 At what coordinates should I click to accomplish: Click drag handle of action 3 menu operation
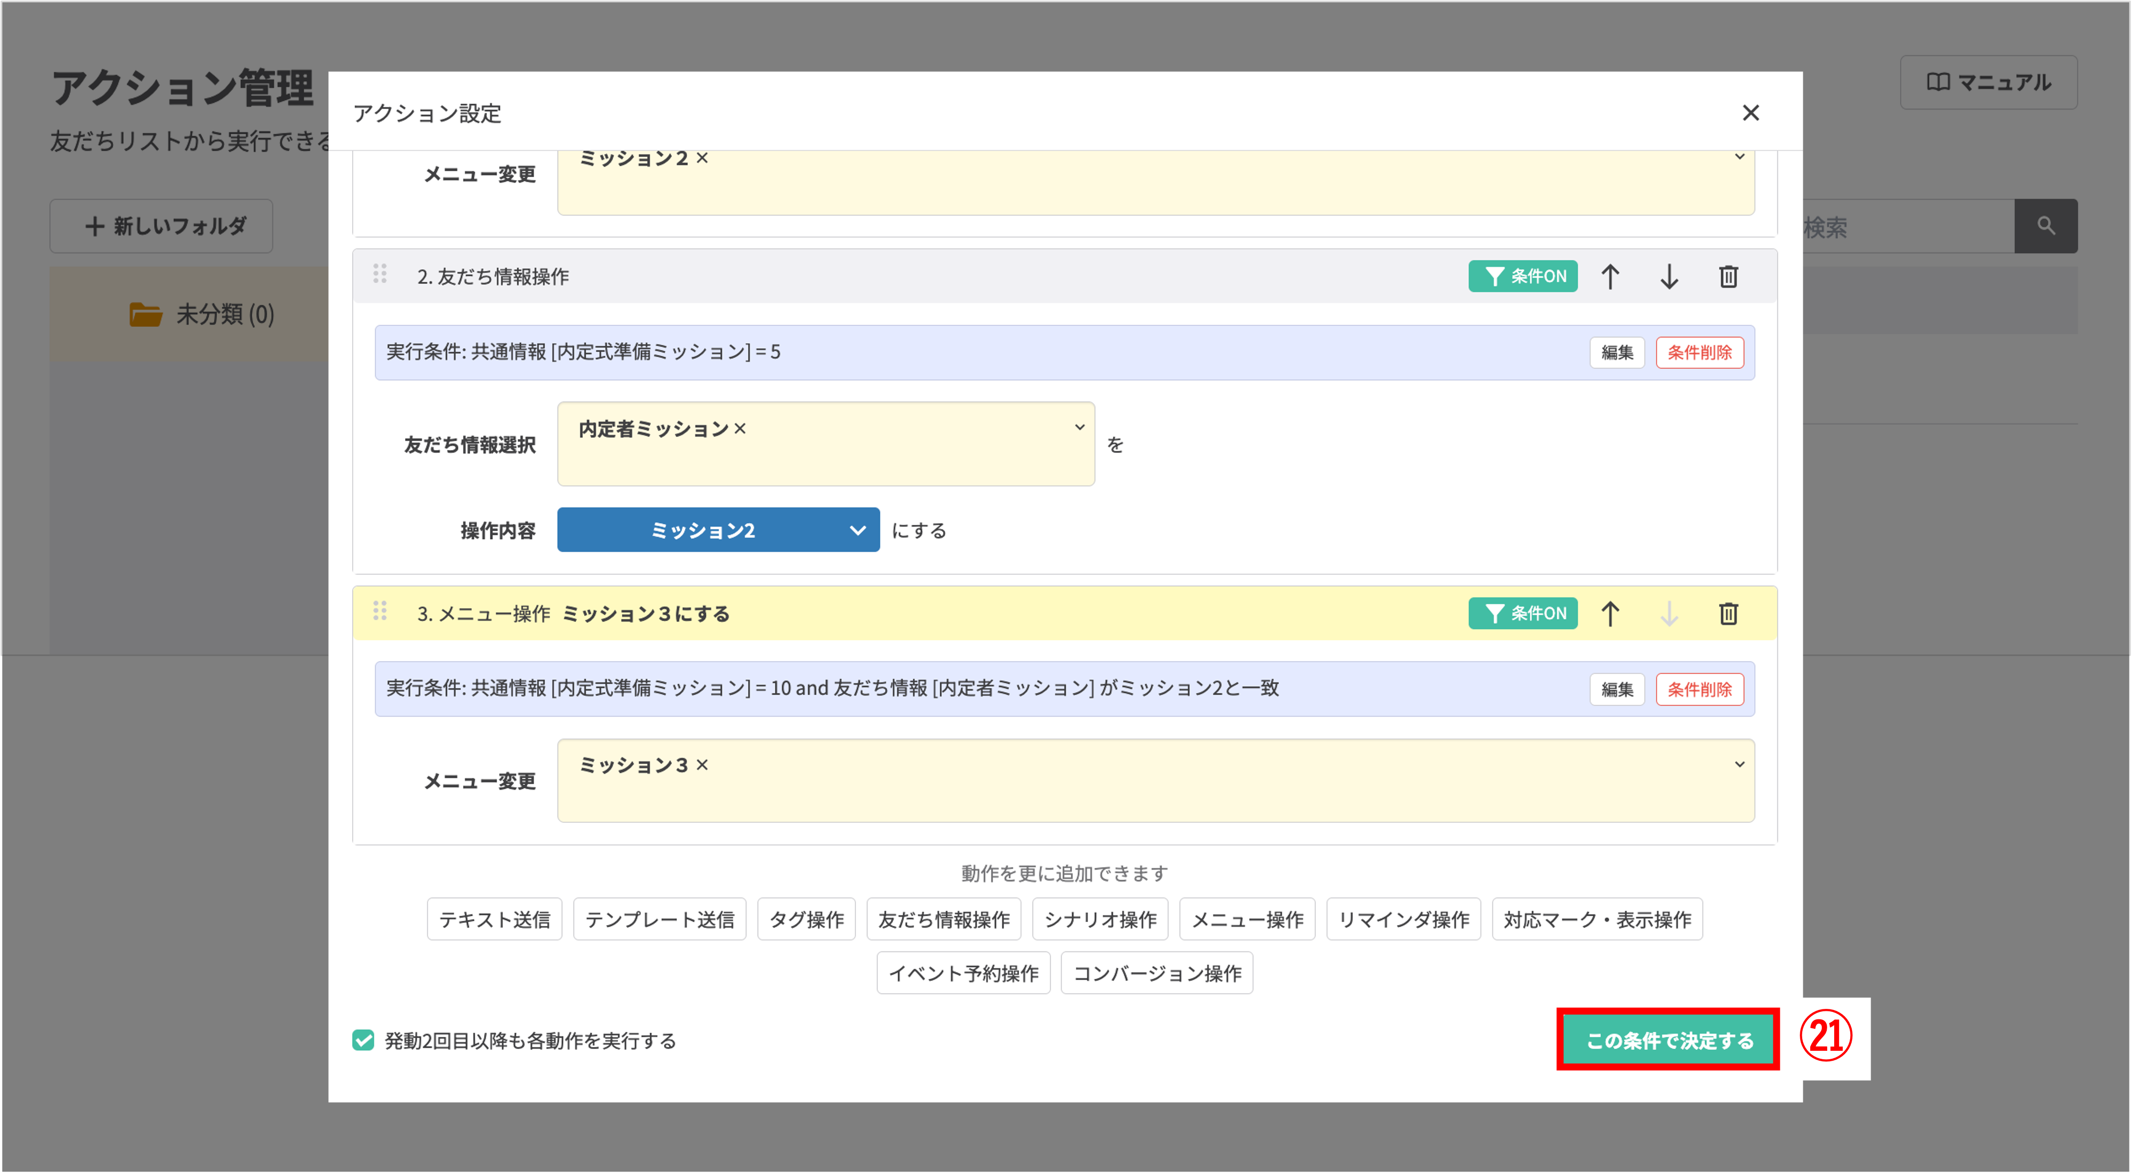tap(380, 611)
